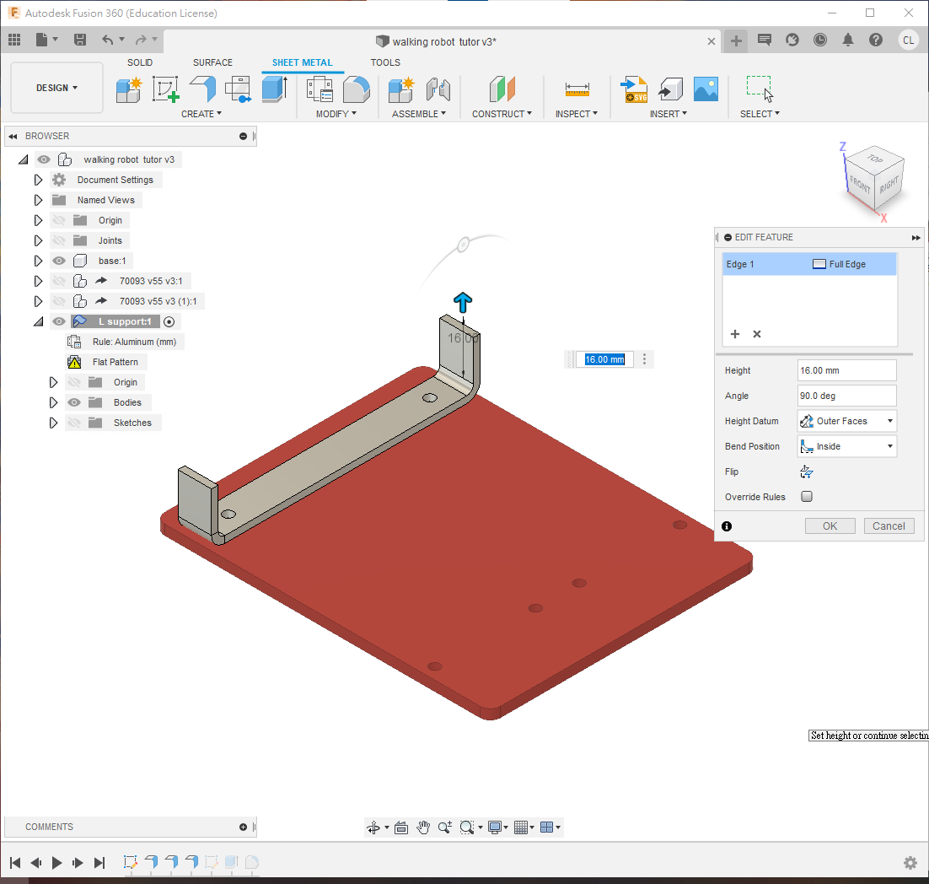Image resolution: width=929 pixels, height=884 pixels.
Task: Open the Flat Pattern item
Action: tap(115, 362)
